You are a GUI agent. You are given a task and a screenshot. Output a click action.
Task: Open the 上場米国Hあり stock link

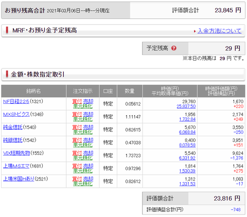[x=19, y=179]
